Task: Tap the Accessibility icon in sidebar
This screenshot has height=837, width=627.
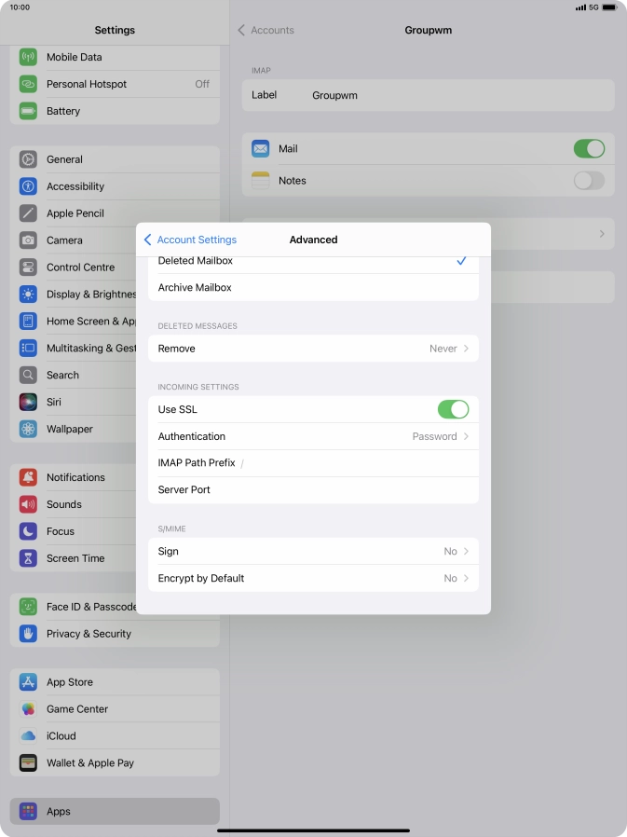Action: [28, 186]
